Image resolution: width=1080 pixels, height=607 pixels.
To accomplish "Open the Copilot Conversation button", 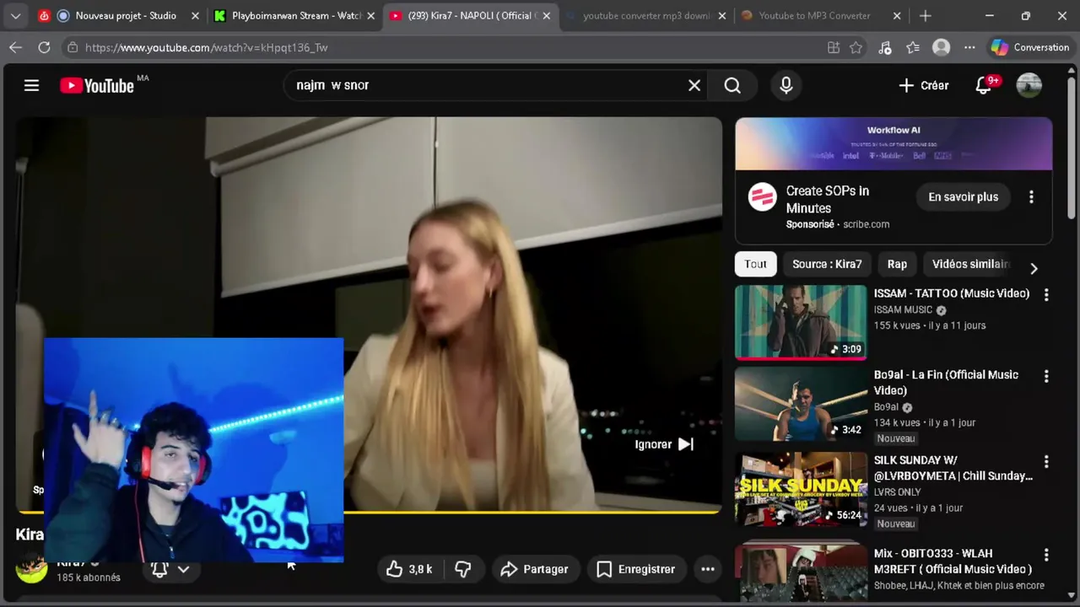I will coord(1029,47).
